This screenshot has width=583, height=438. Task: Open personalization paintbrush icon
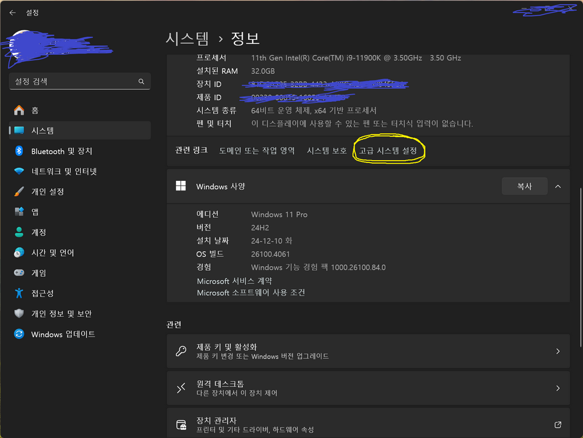(x=19, y=192)
